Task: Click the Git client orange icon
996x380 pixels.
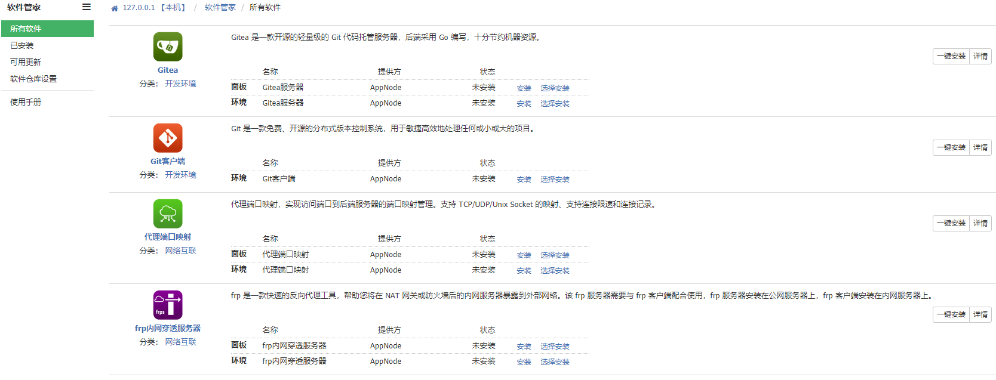Action: (168, 138)
